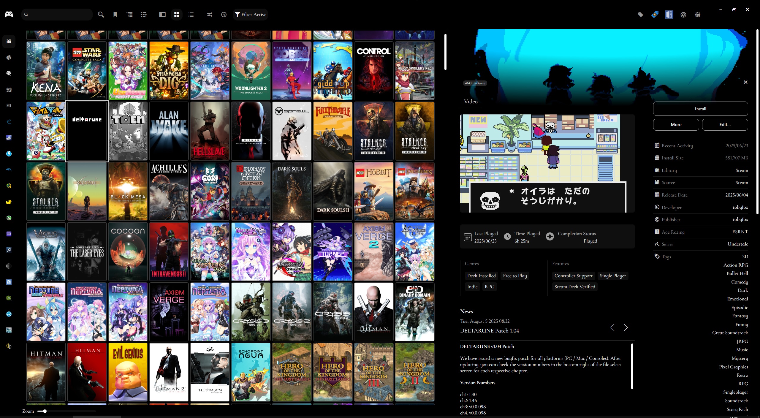Click the blue tag with gear icon

point(655,15)
